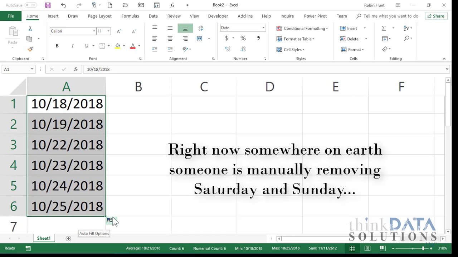The width and height of the screenshot is (458, 257).
Task: Open the font size dropdown
Action: pyautogui.click(x=108, y=31)
